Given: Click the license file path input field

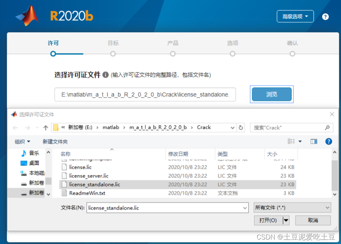Looking at the screenshot, I should [x=145, y=95].
